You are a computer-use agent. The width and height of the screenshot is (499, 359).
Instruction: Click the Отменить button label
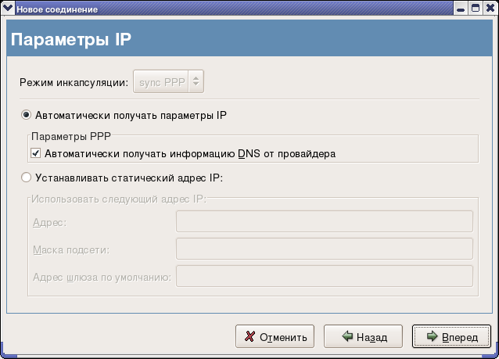pyautogui.click(x=283, y=337)
